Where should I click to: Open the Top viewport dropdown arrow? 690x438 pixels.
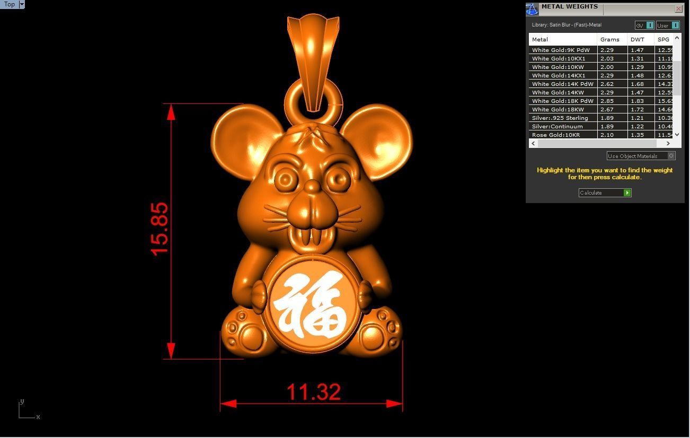coord(22,4)
